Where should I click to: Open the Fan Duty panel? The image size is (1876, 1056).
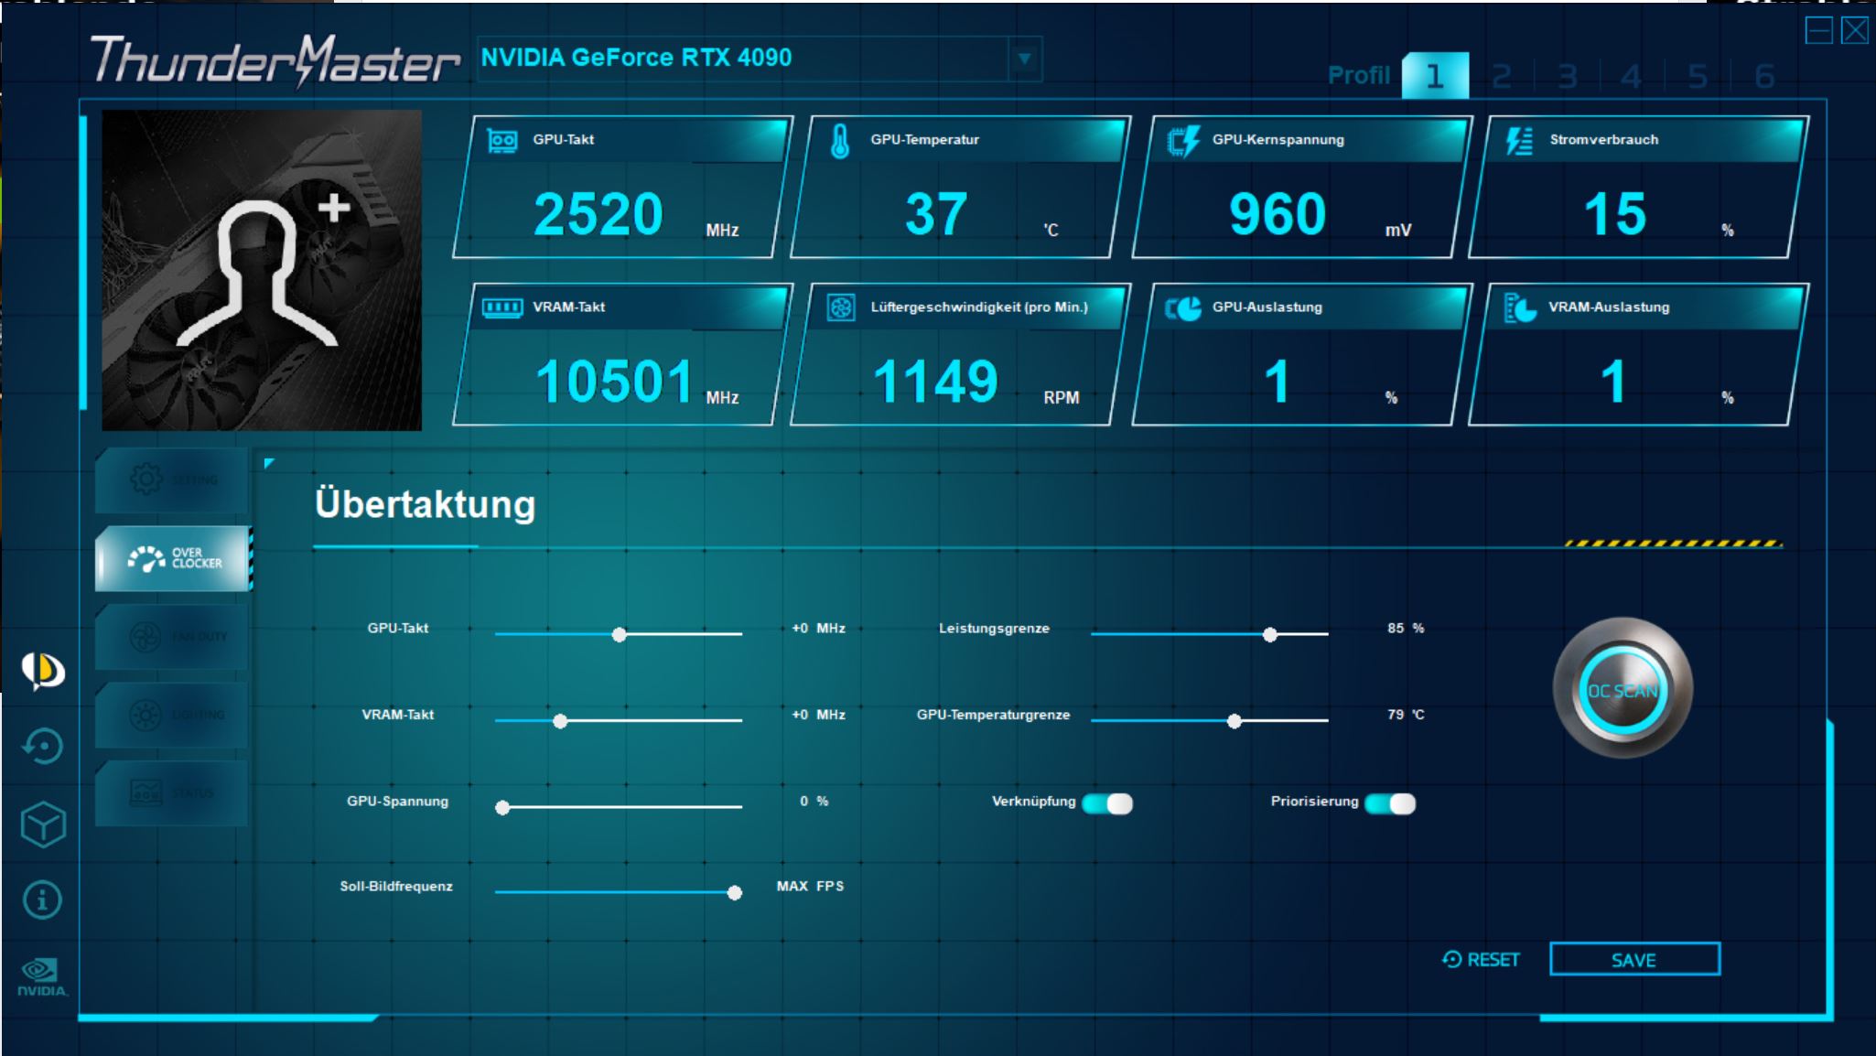click(172, 637)
